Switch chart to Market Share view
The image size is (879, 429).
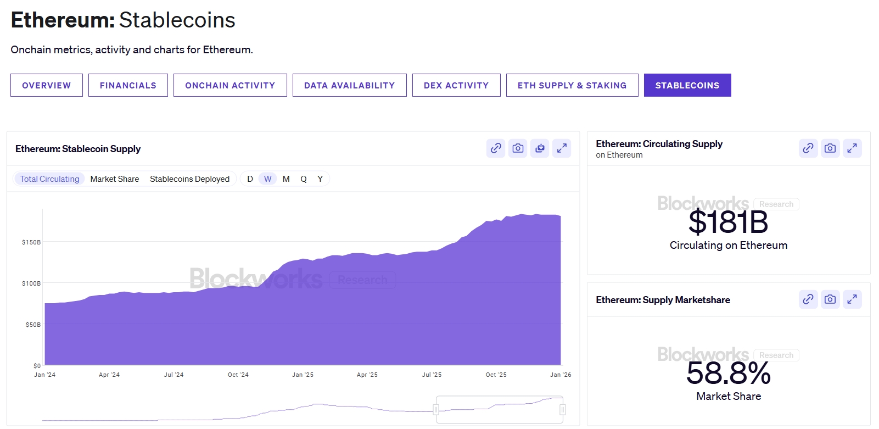115,179
